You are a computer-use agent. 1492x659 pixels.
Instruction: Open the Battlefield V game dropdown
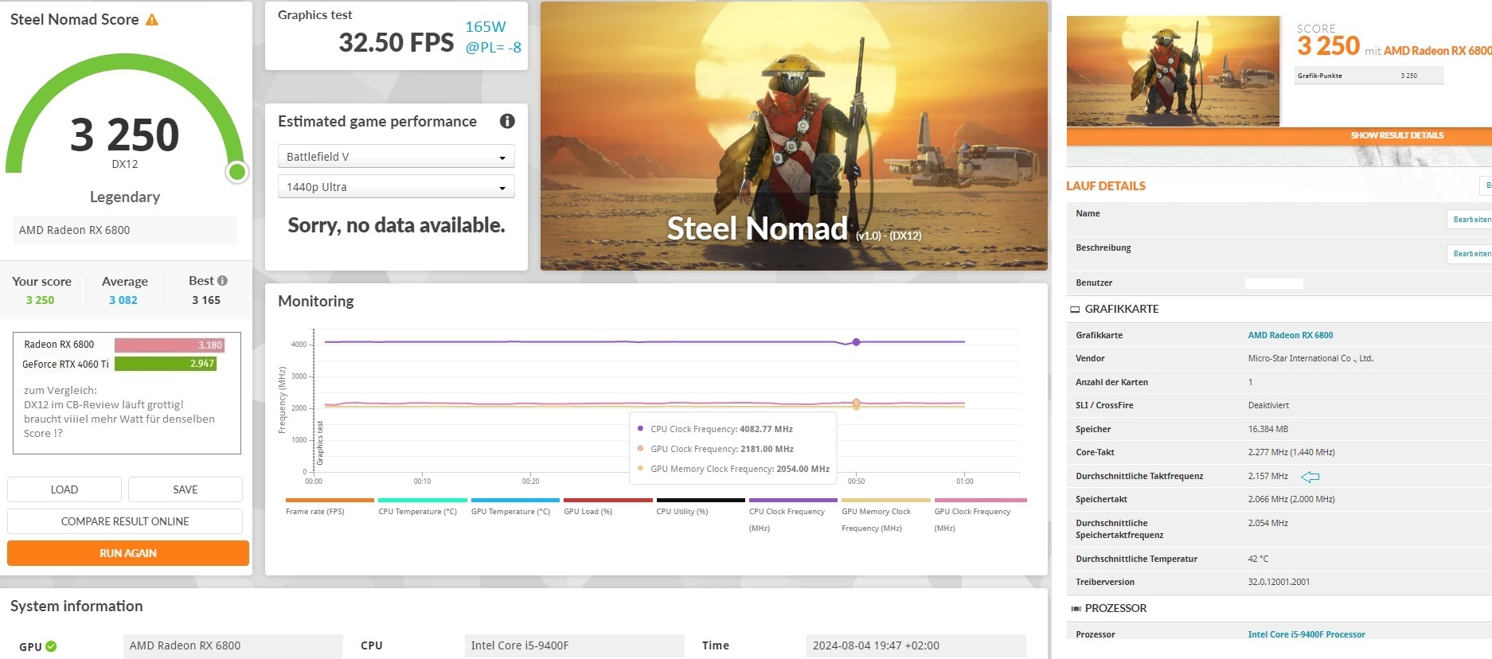click(x=396, y=157)
